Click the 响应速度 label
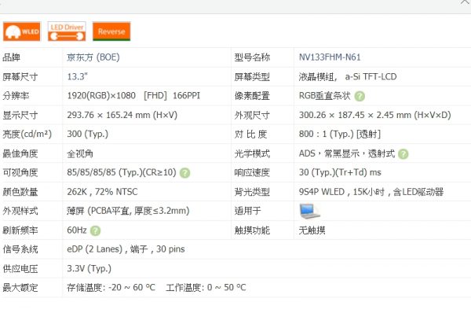Screen dimensions: 471x317 point(252,172)
